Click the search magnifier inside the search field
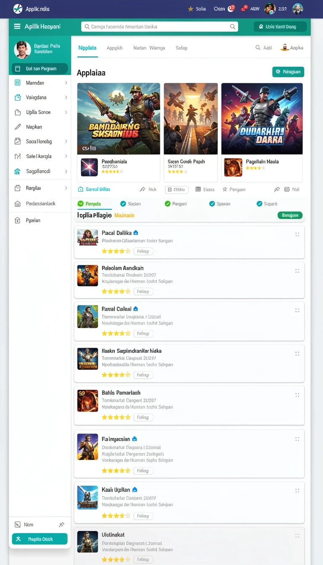323x565 pixels. pyautogui.click(x=233, y=26)
